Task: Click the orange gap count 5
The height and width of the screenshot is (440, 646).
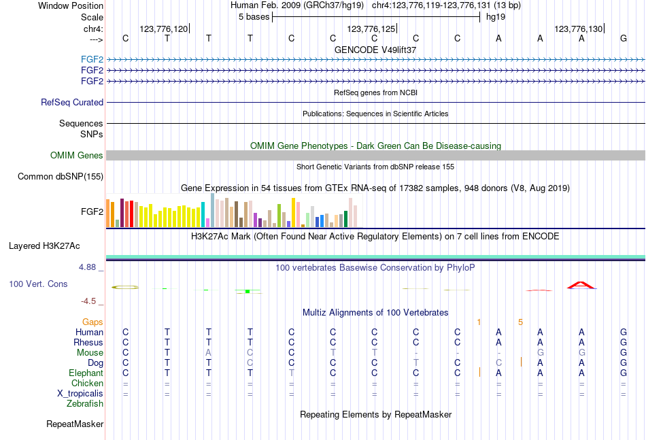Action: pos(520,322)
